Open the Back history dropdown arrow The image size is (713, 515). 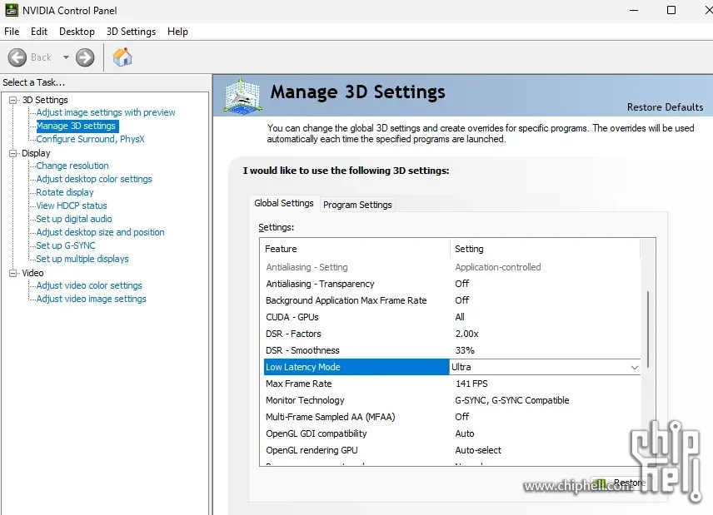(66, 57)
